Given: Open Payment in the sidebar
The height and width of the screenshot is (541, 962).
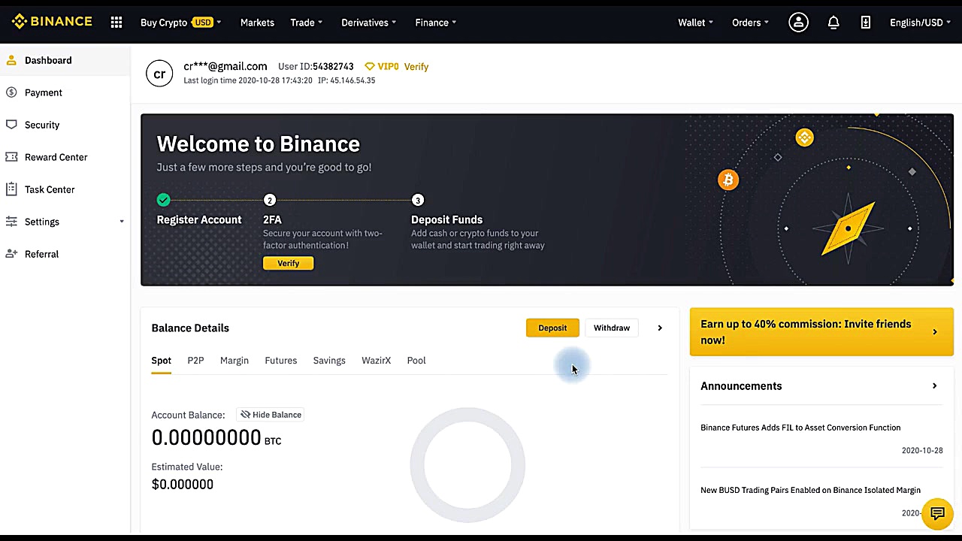Looking at the screenshot, I should (x=44, y=92).
